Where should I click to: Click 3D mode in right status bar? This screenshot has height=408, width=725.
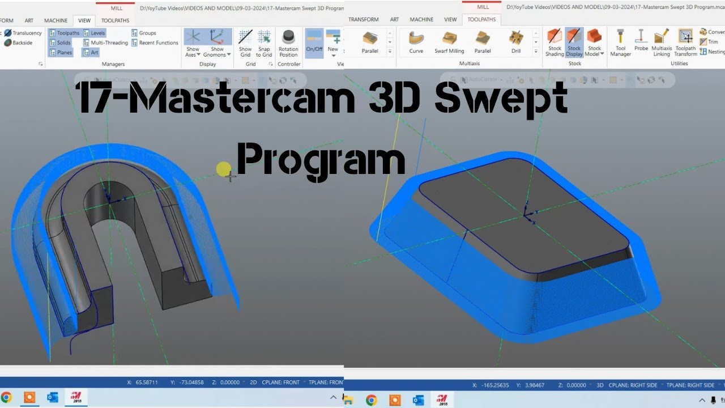coord(600,385)
